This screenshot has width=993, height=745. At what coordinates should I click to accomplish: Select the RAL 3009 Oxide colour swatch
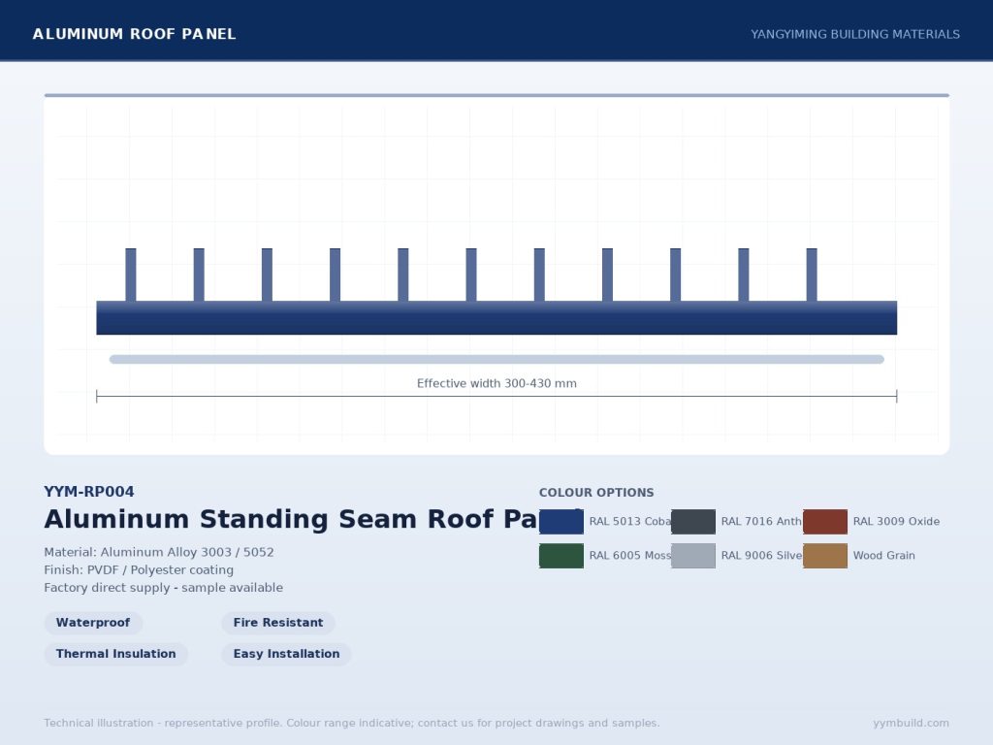825,521
